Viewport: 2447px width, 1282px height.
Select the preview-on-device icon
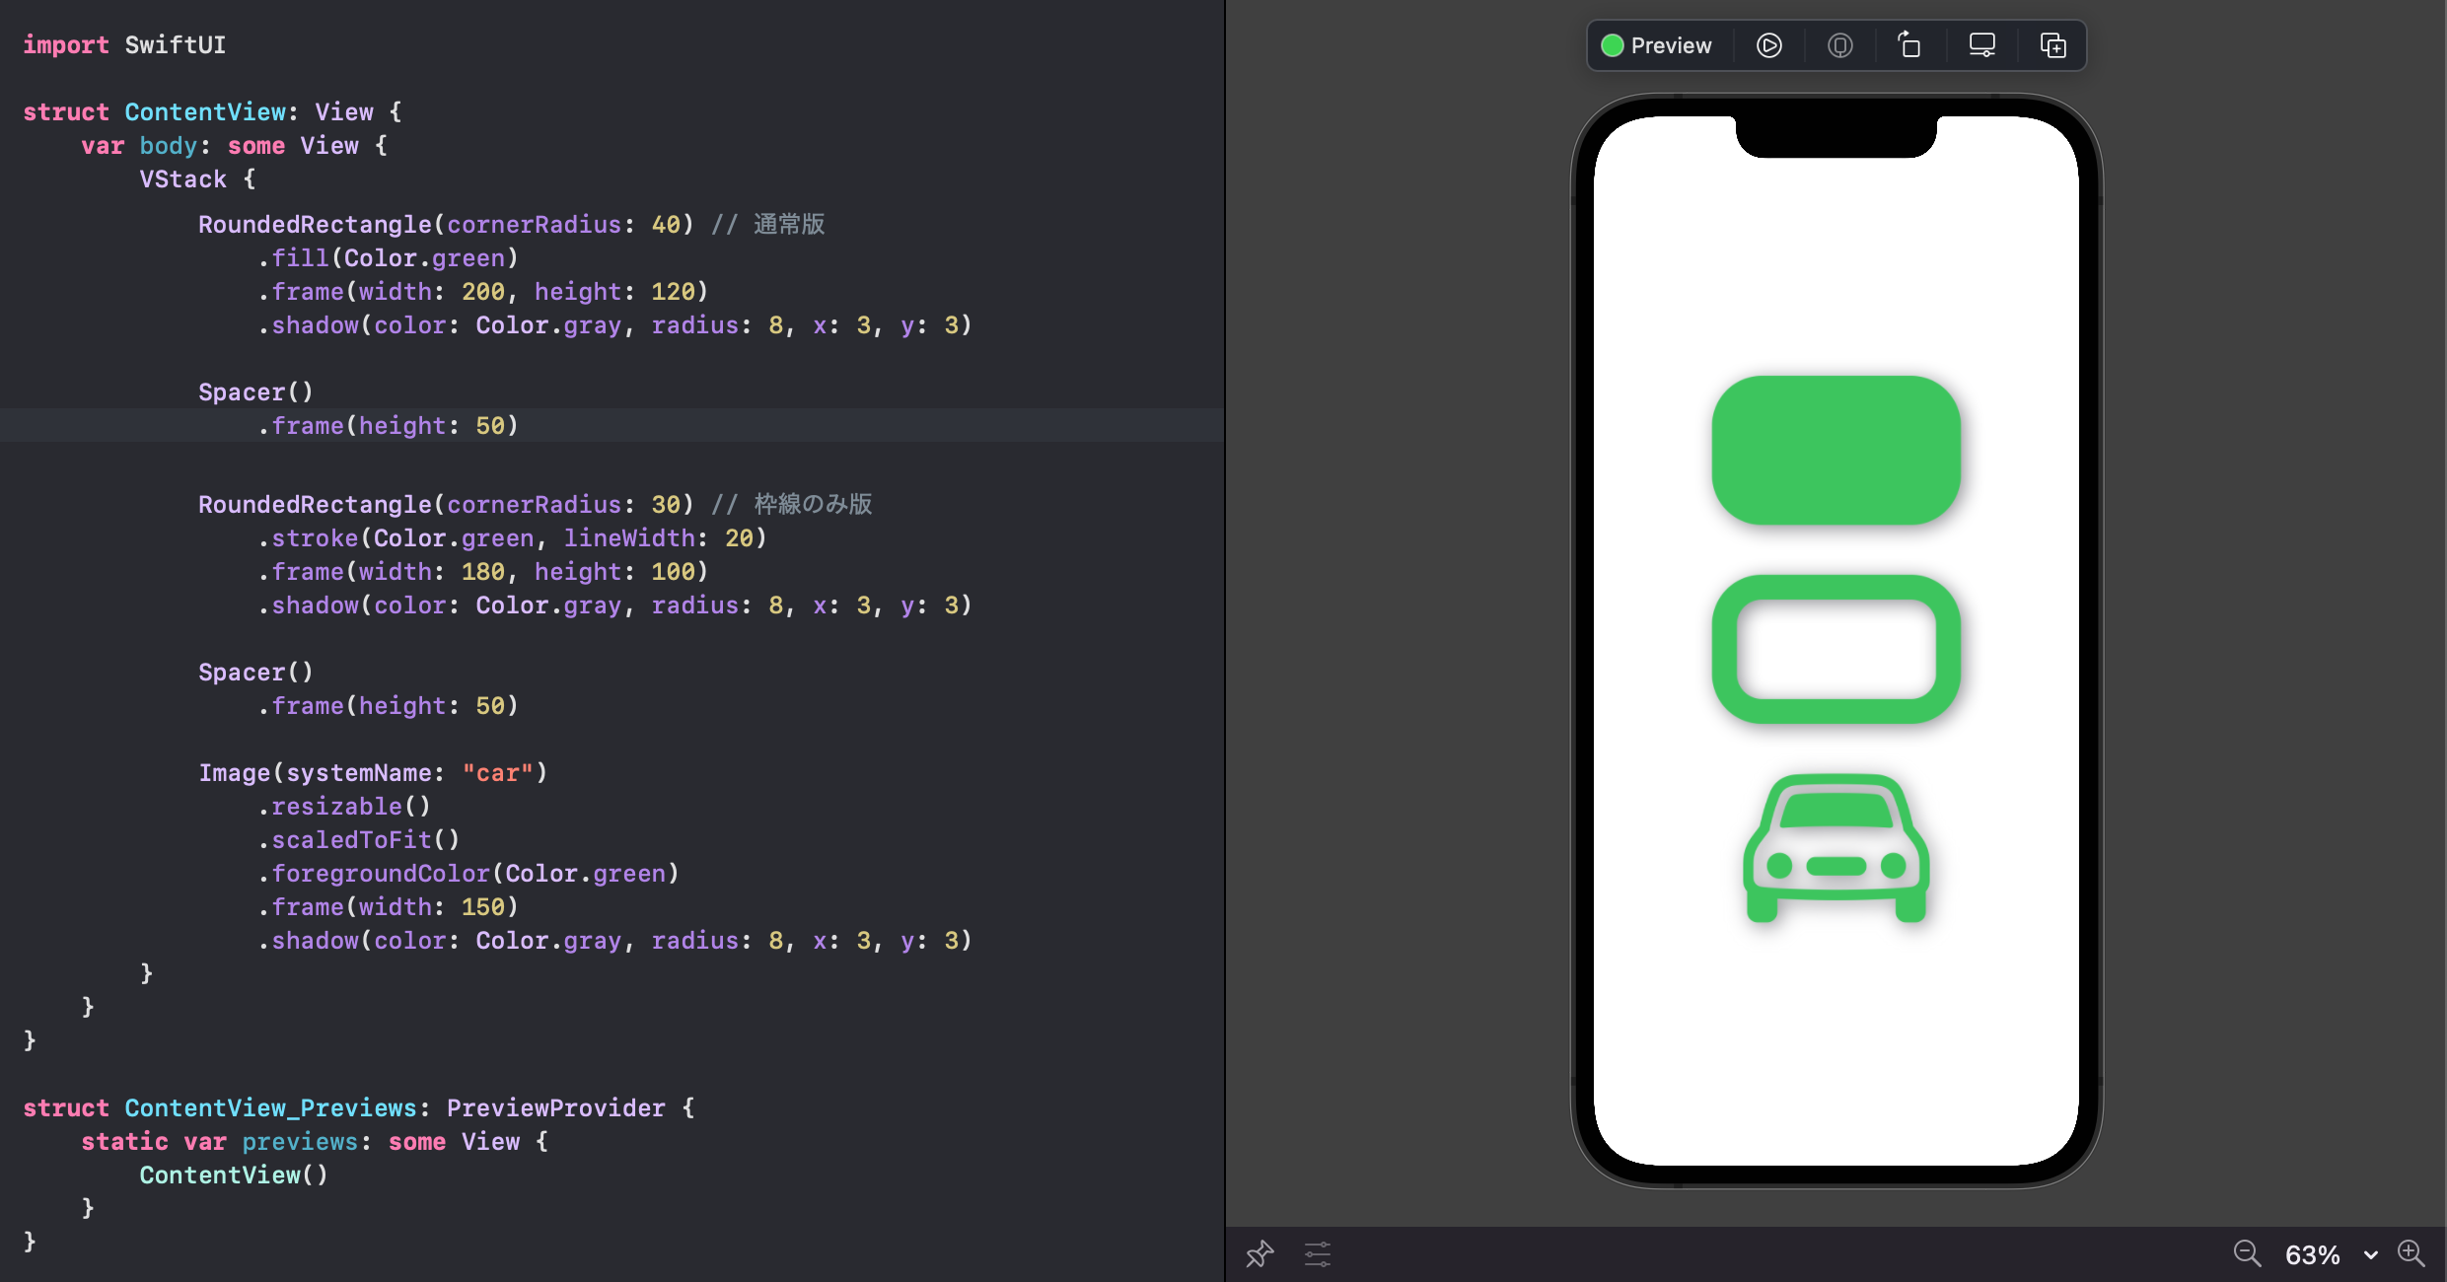click(x=1839, y=45)
